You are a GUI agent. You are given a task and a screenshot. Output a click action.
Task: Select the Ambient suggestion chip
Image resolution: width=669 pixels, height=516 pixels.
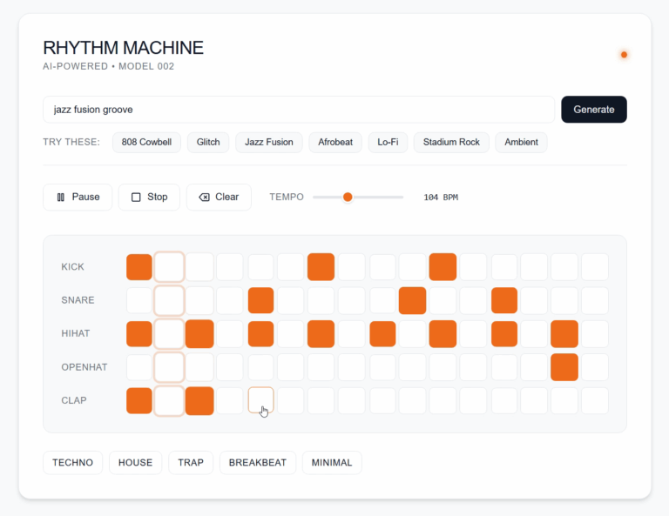pyautogui.click(x=521, y=142)
